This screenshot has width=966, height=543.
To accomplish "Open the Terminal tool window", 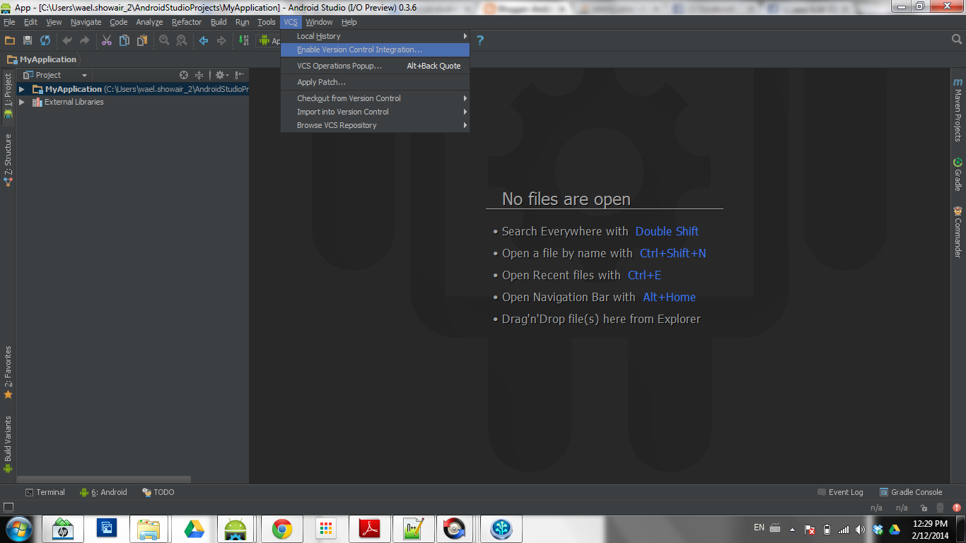I will (45, 492).
